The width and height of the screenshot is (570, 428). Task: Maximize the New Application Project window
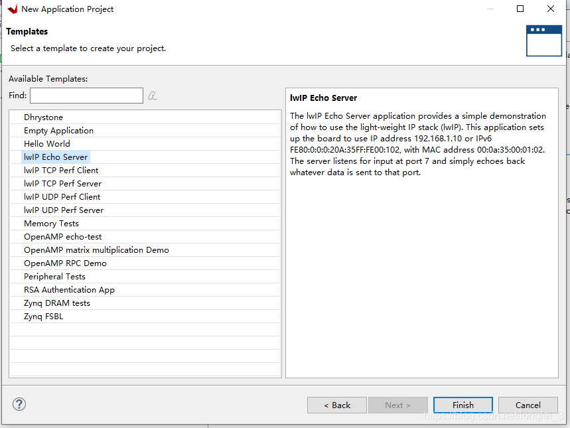click(x=520, y=9)
